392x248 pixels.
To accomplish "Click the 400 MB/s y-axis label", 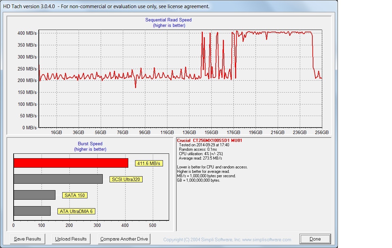I will [x=27, y=33].
